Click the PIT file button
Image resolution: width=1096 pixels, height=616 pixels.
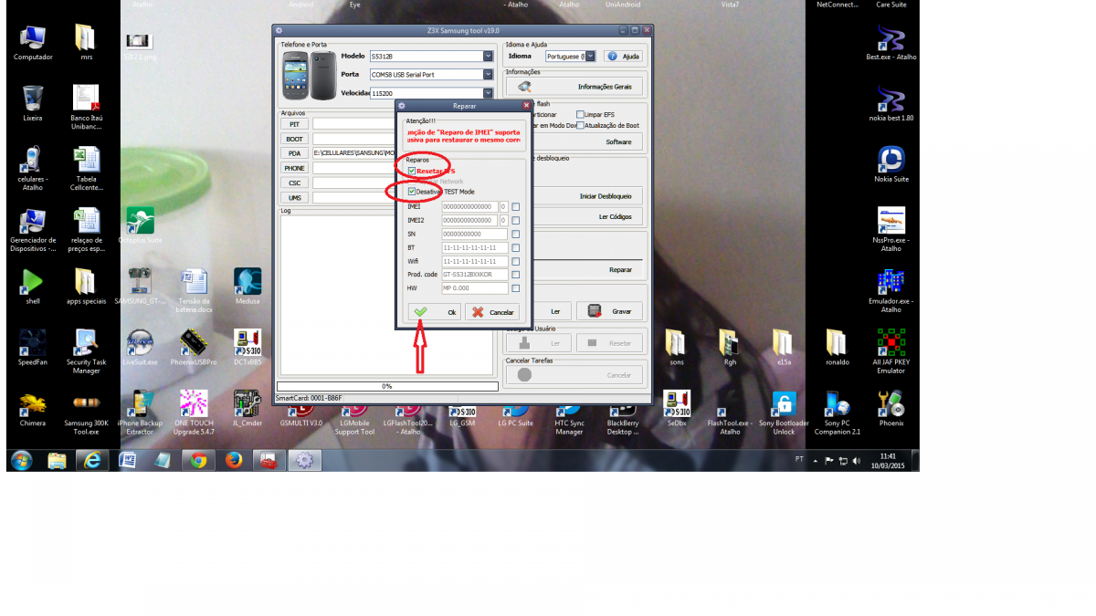pos(294,124)
